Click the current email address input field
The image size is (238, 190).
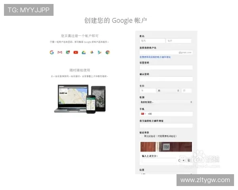tap(166, 125)
